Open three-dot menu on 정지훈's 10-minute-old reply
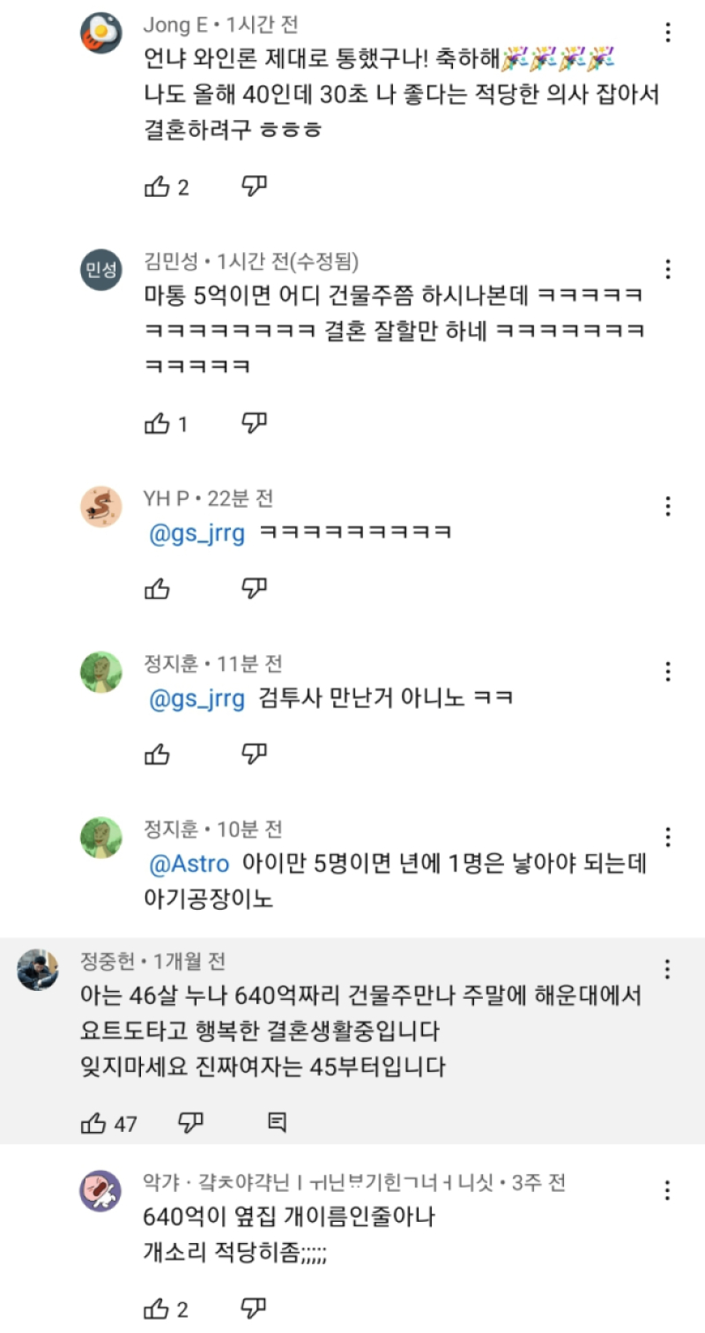This screenshot has height=1333, width=705. click(x=668, y=837)
